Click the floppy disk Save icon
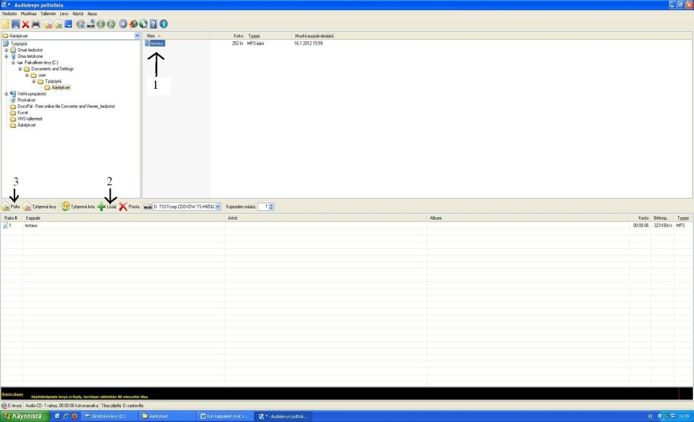Image resolution: width=694 pixels, height=422 pixels. 16,24
